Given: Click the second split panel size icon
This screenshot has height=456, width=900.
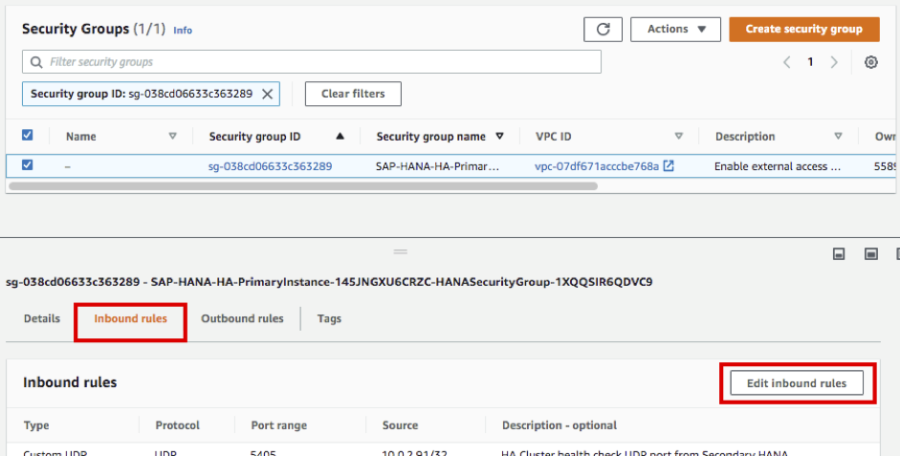Looking at the screenshot, I should [871, 254].
